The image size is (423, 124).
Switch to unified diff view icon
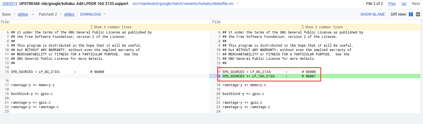[x=418, y=14]
